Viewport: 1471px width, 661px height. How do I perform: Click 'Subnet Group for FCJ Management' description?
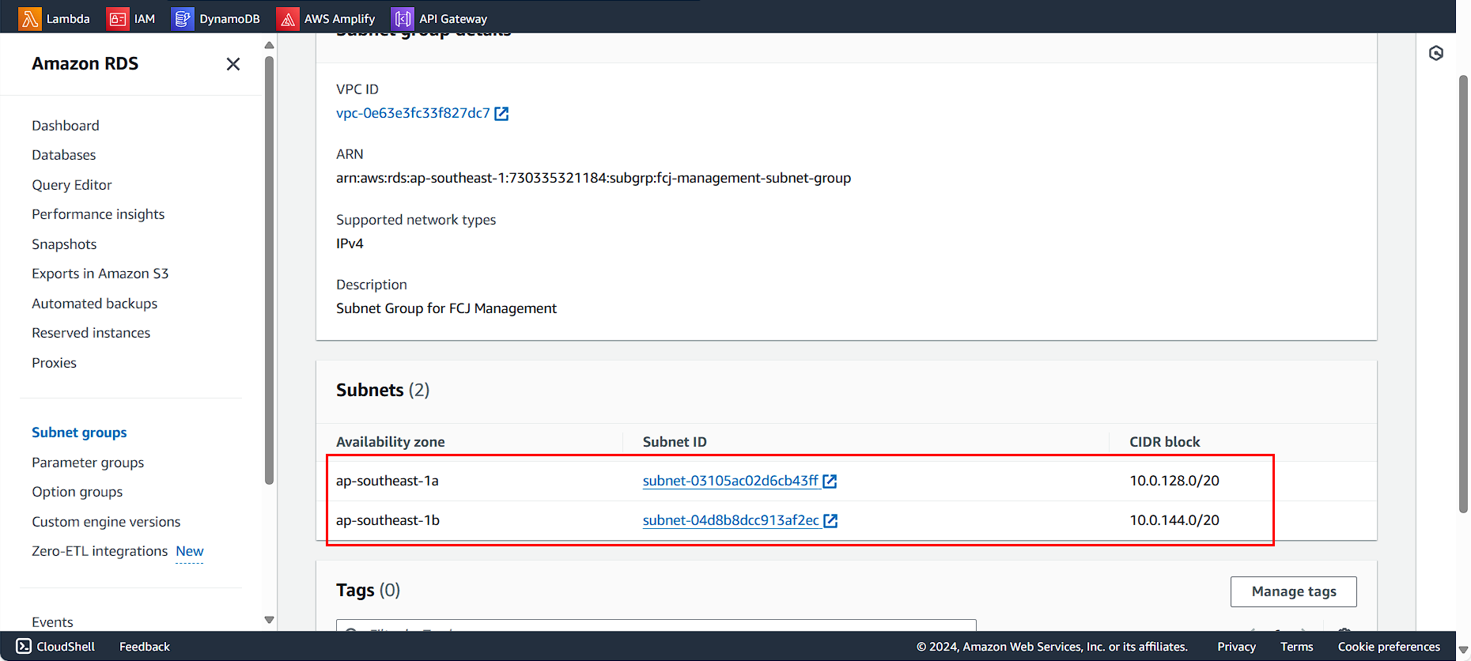(x=446, y=308)
